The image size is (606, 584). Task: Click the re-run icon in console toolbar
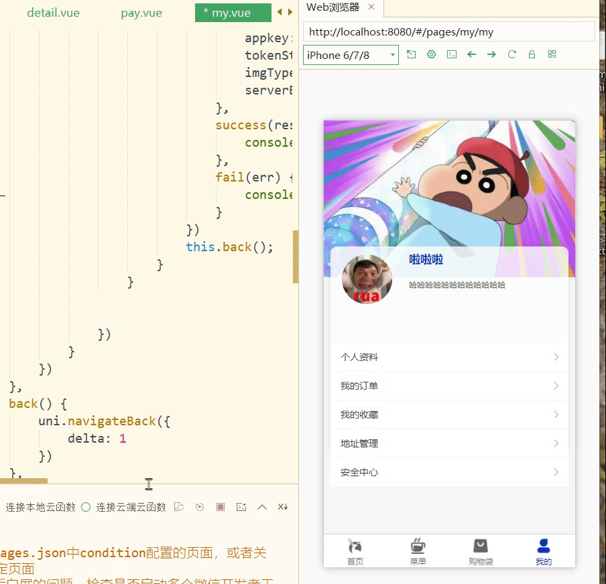[200, 507]
